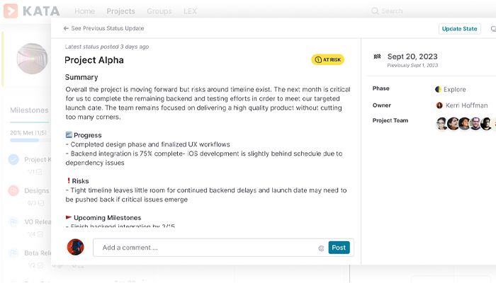Switch to the Home tab
The height and width of the screenshot is (283, 496).
point(84,11)
